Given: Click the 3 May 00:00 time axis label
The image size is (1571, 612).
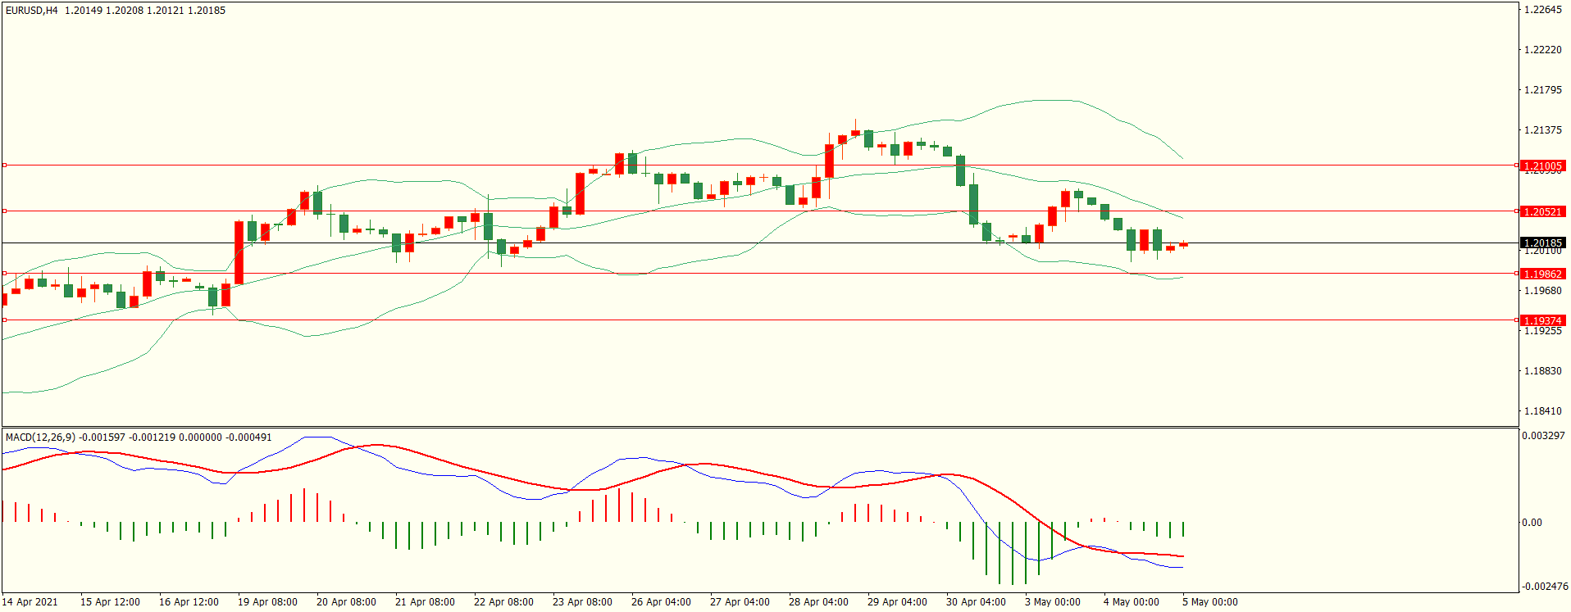Looking at the screenshot, I should [x=1053, y=602].
